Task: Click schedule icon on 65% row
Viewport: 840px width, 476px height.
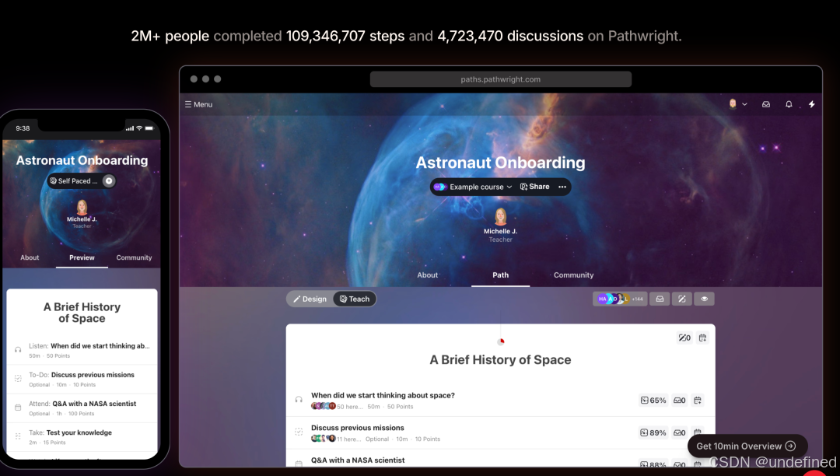Action: point(698,400)
